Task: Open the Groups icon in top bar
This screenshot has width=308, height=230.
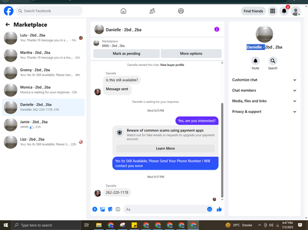Action: pyautogui.click(x=181, y=11)
